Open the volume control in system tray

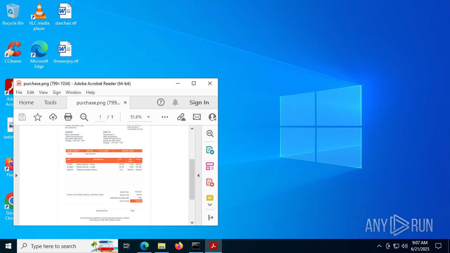click(405, 246)
